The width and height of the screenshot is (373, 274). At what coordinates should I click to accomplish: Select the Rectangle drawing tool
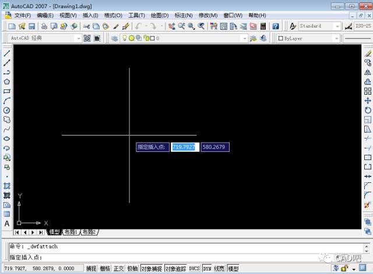(x=7, y=91)
